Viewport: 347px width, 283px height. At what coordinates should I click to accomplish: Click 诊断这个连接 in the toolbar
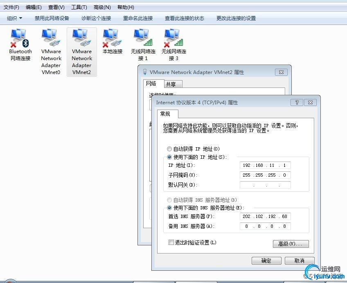tap(96, 18)
